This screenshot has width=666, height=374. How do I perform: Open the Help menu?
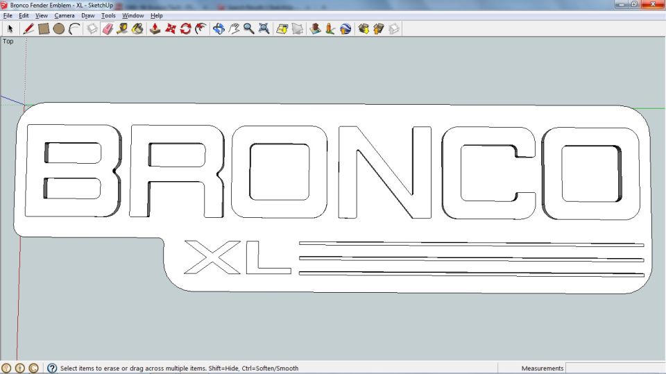point(156,15)
